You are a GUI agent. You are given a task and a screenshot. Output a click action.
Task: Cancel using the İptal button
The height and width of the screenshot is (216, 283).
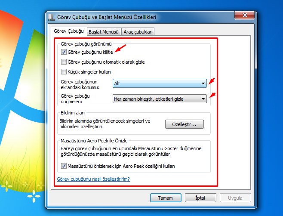(200, 198)
